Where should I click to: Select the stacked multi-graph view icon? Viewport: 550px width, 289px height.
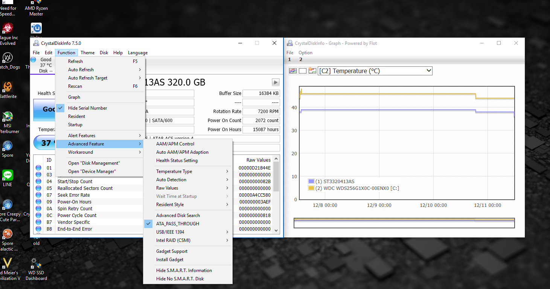pyautogui.click(x=293, y=70)
